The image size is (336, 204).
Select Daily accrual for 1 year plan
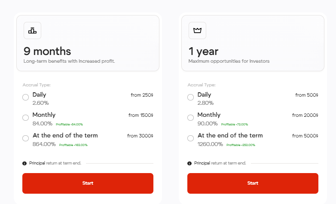click(191, 97)
